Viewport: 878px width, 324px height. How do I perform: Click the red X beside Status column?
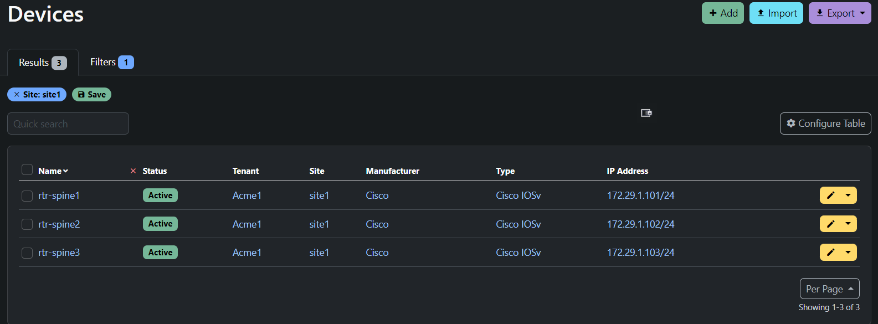pos(133,171)
